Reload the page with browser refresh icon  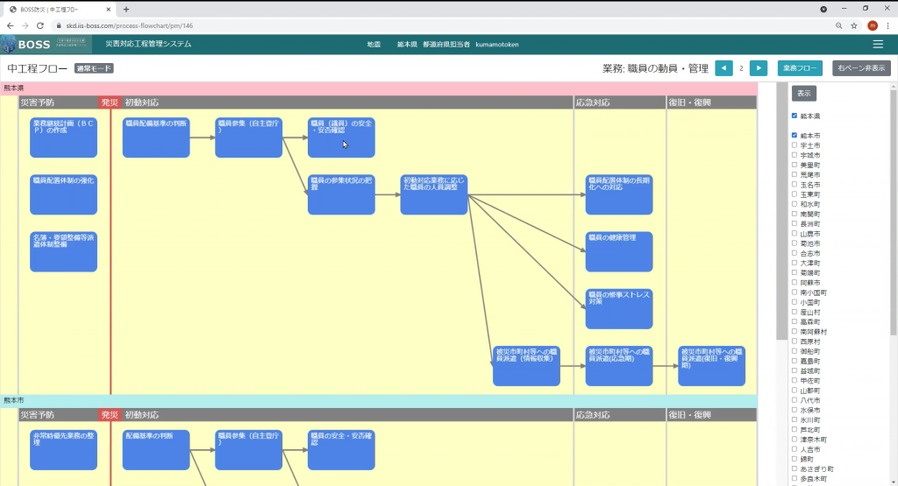(40, 25)
